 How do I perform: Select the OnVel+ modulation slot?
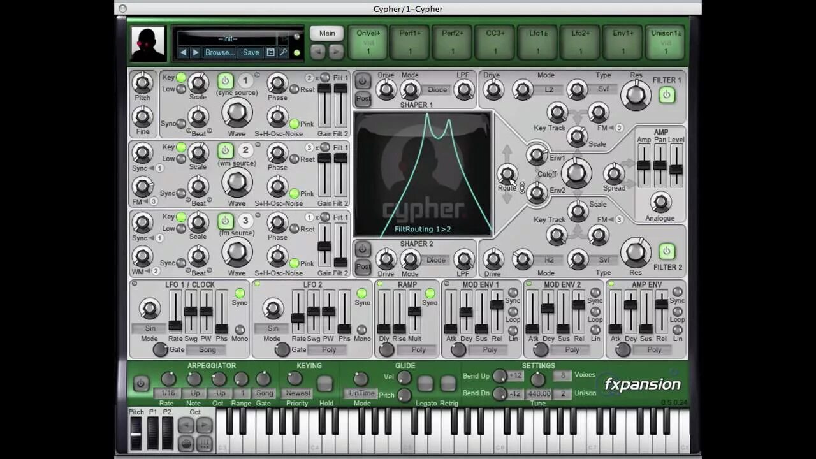368,43
